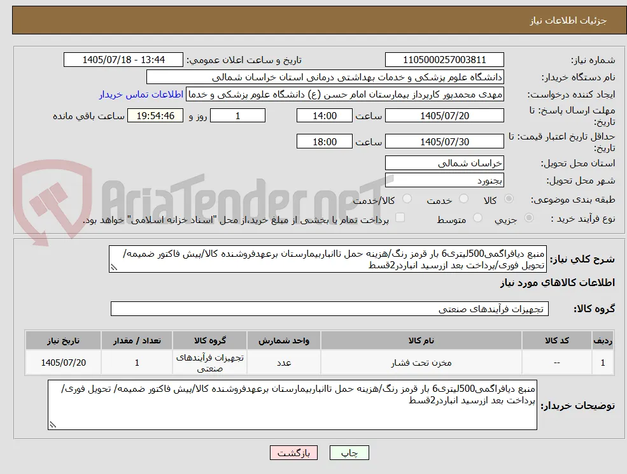Click the شماره نیاز label
This screenshot has width=627, height=474.
593,60
